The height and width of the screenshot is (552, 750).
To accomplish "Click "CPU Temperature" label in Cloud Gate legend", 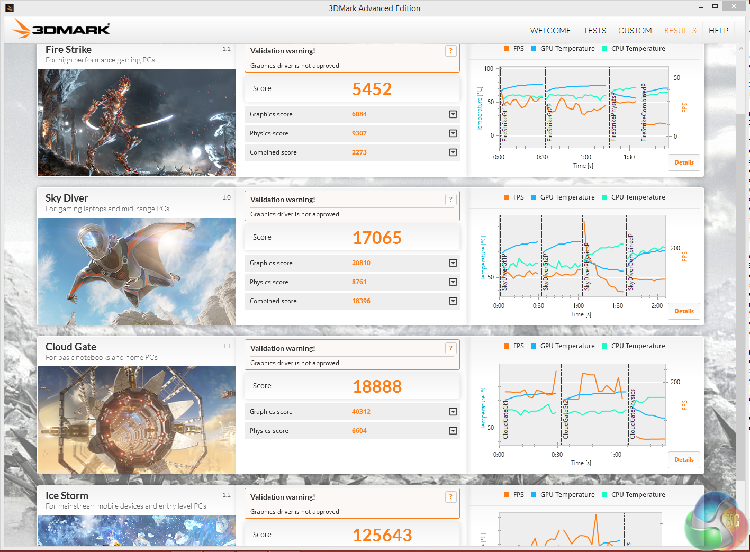I will click(x=638, y=346).
